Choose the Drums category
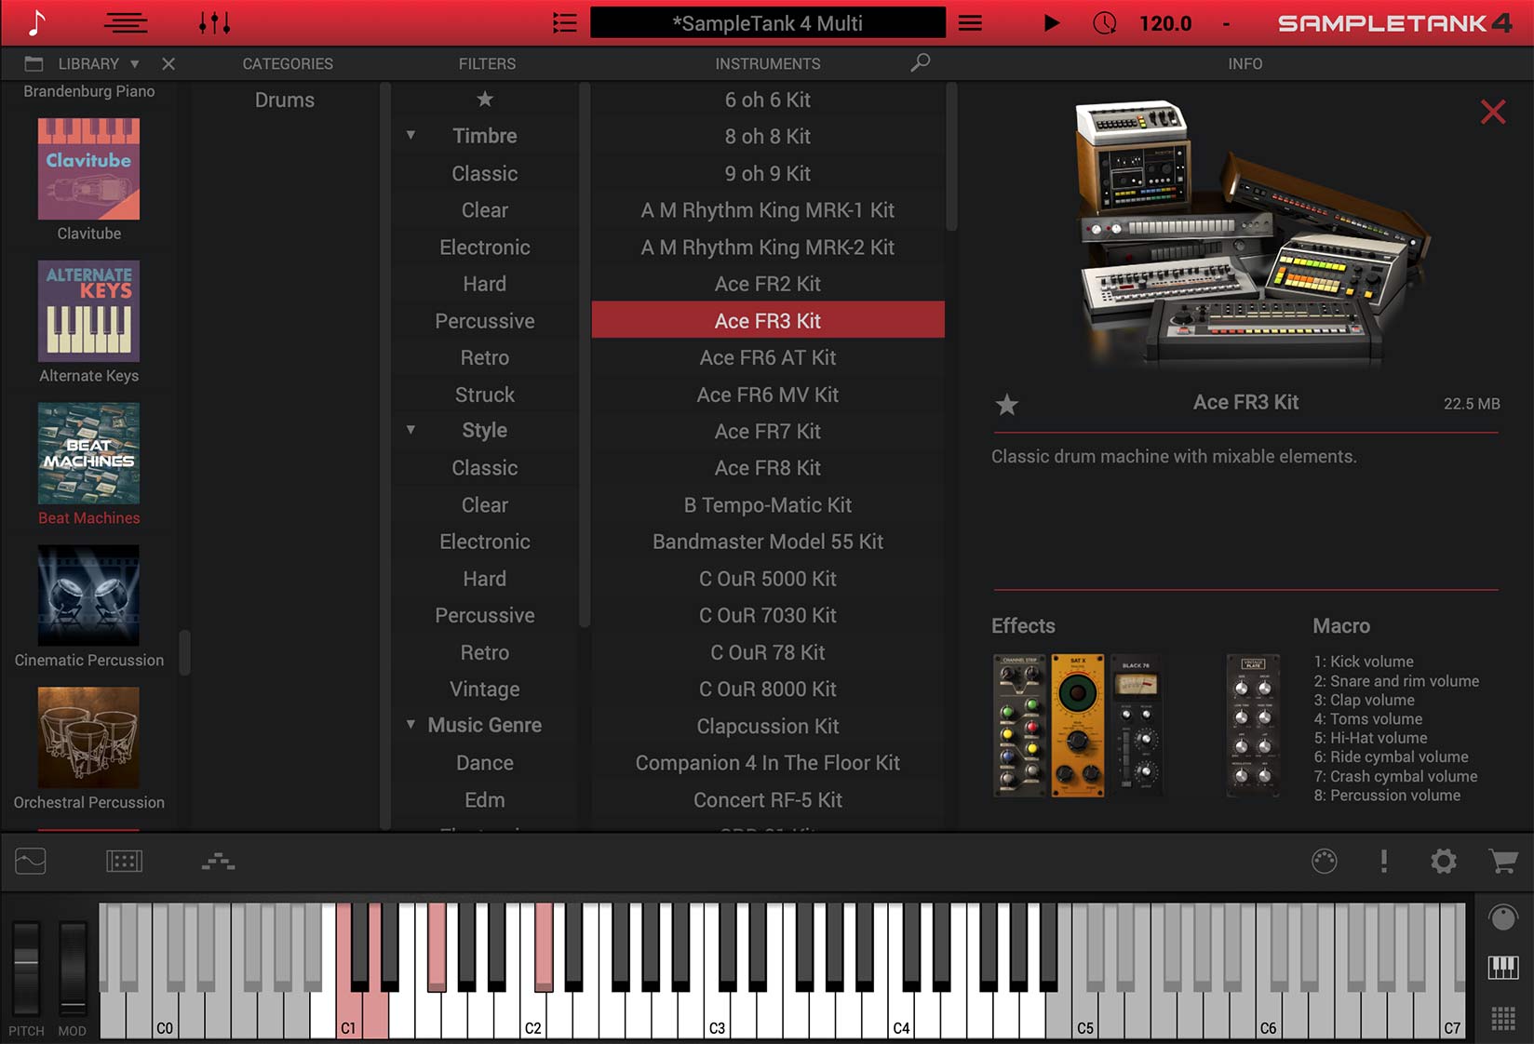The image size is (1534, 1044). pyautogui.click(x=285, y=100)
